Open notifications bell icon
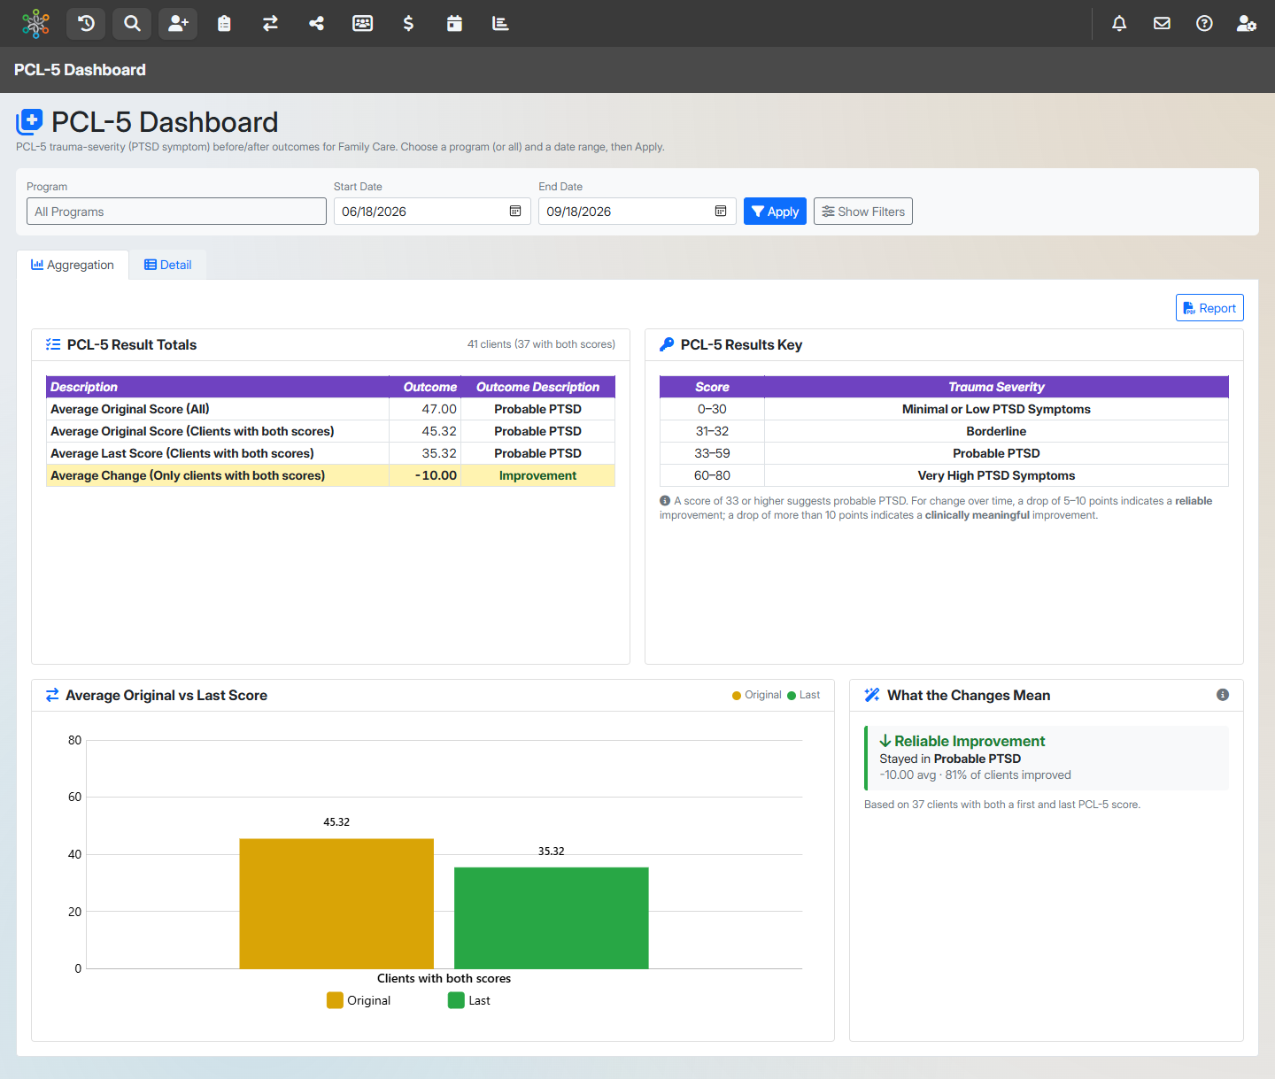The width and height of the screenshot is (1275, 1079). point(1119,23)
